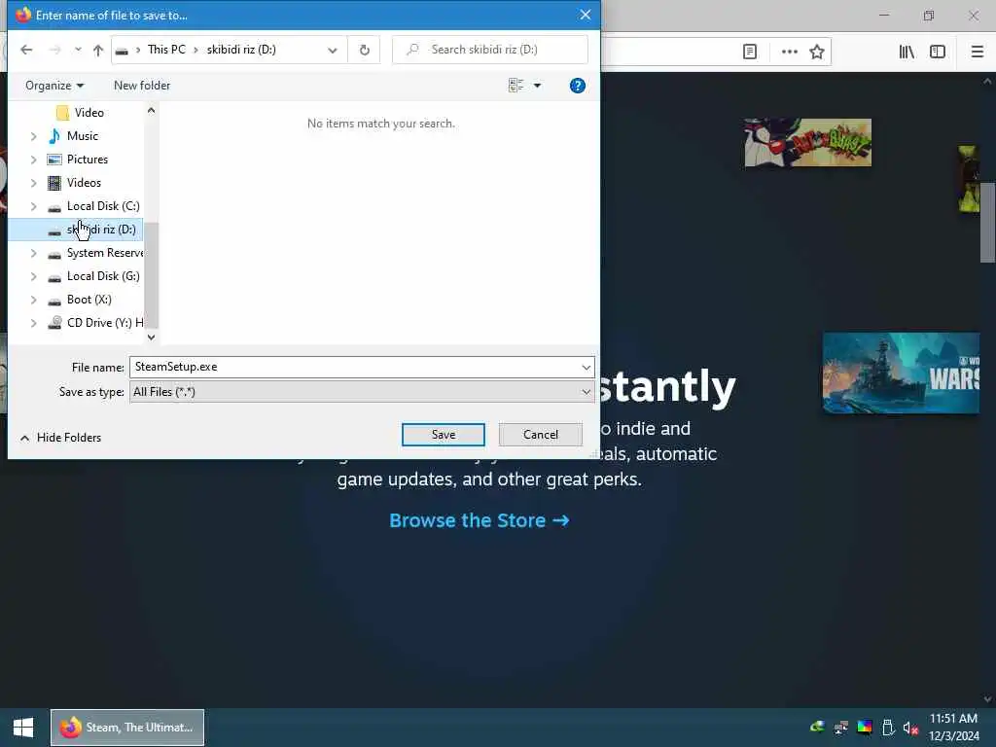Image resolution: width=996 pixels, height=747 pixels.
Task: Open Firefox page actions (three dots)
Action: [790, 53]
